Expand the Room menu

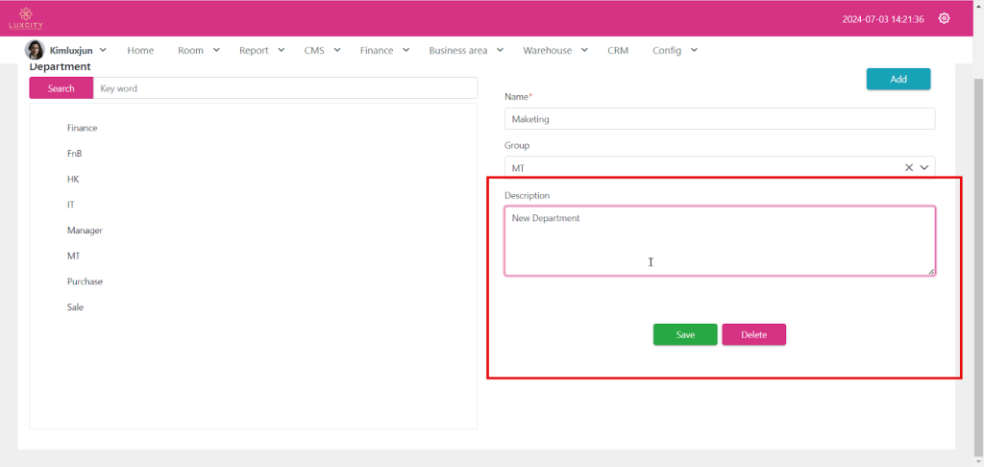point(199,50)
